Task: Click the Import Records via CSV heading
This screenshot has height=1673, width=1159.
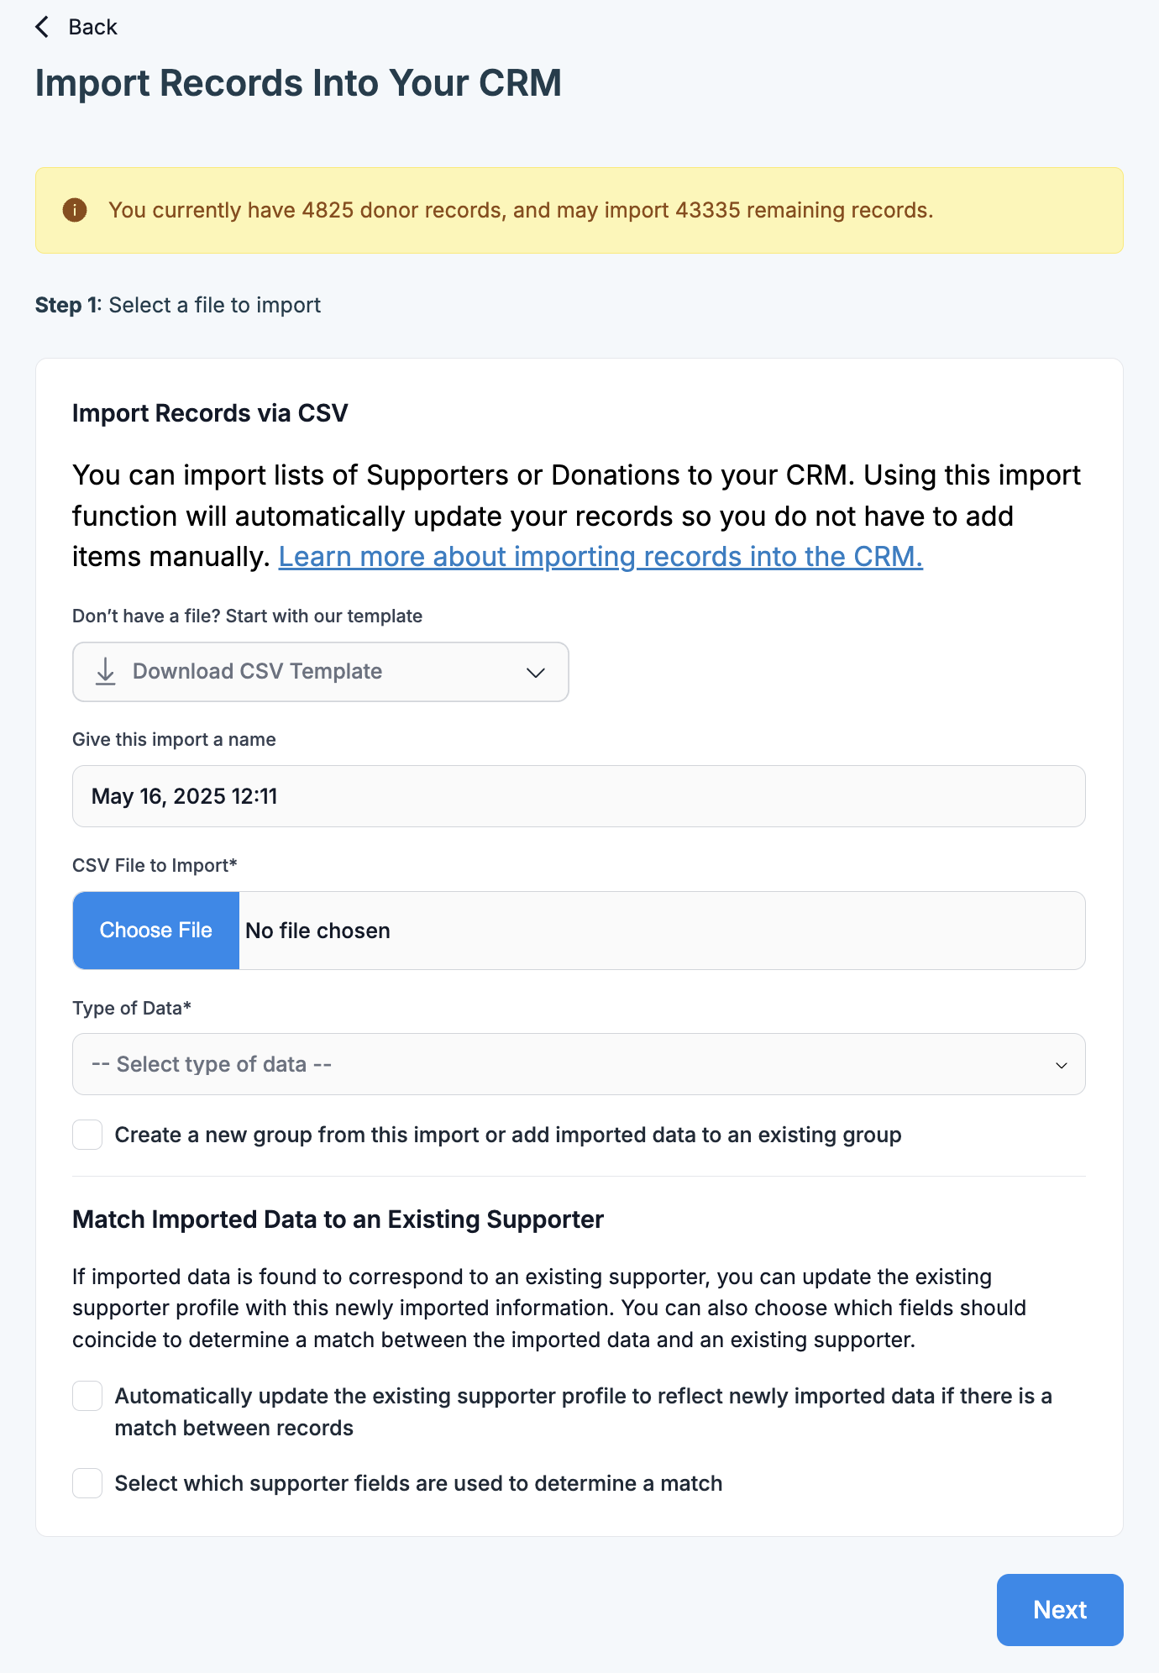Action: coord(210,413)
